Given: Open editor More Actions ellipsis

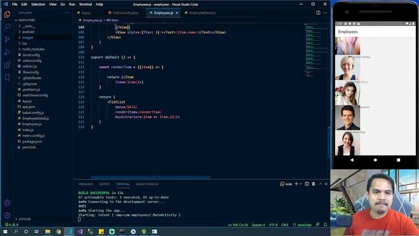Looking at the screenshot, I should click(325, 12).
